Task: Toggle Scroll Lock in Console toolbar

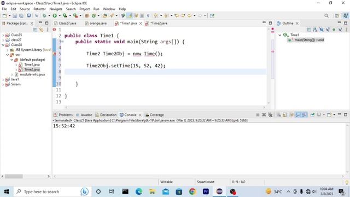Action: click(285, 115)
